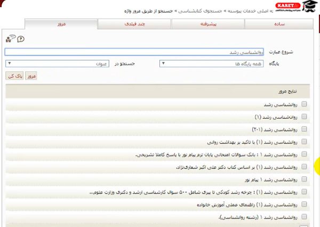This screenshot has height=227, width=320.
Task: Select the مرور tab
Action: tap(61, 24)
